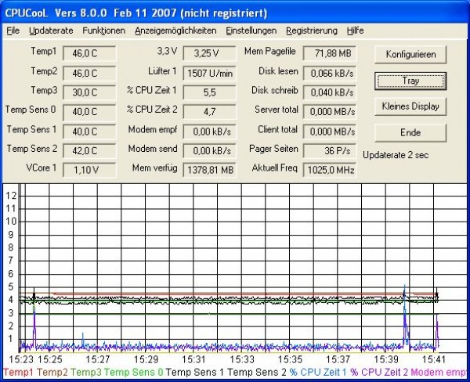470x382 pixels.
Task: Click the % CPU Zeit 1 legend label
Action: [317, 373]
